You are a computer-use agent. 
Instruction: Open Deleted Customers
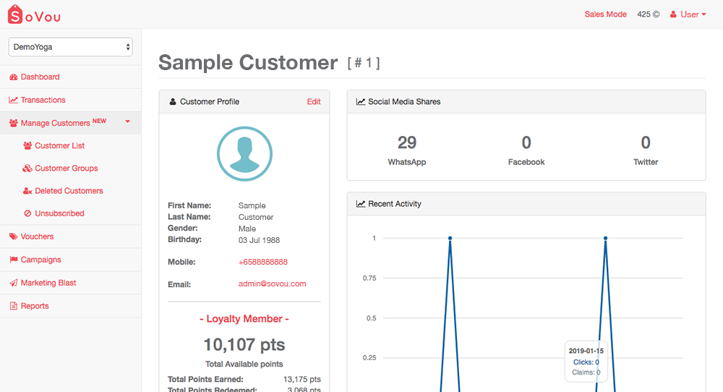(x=69, y=191)
